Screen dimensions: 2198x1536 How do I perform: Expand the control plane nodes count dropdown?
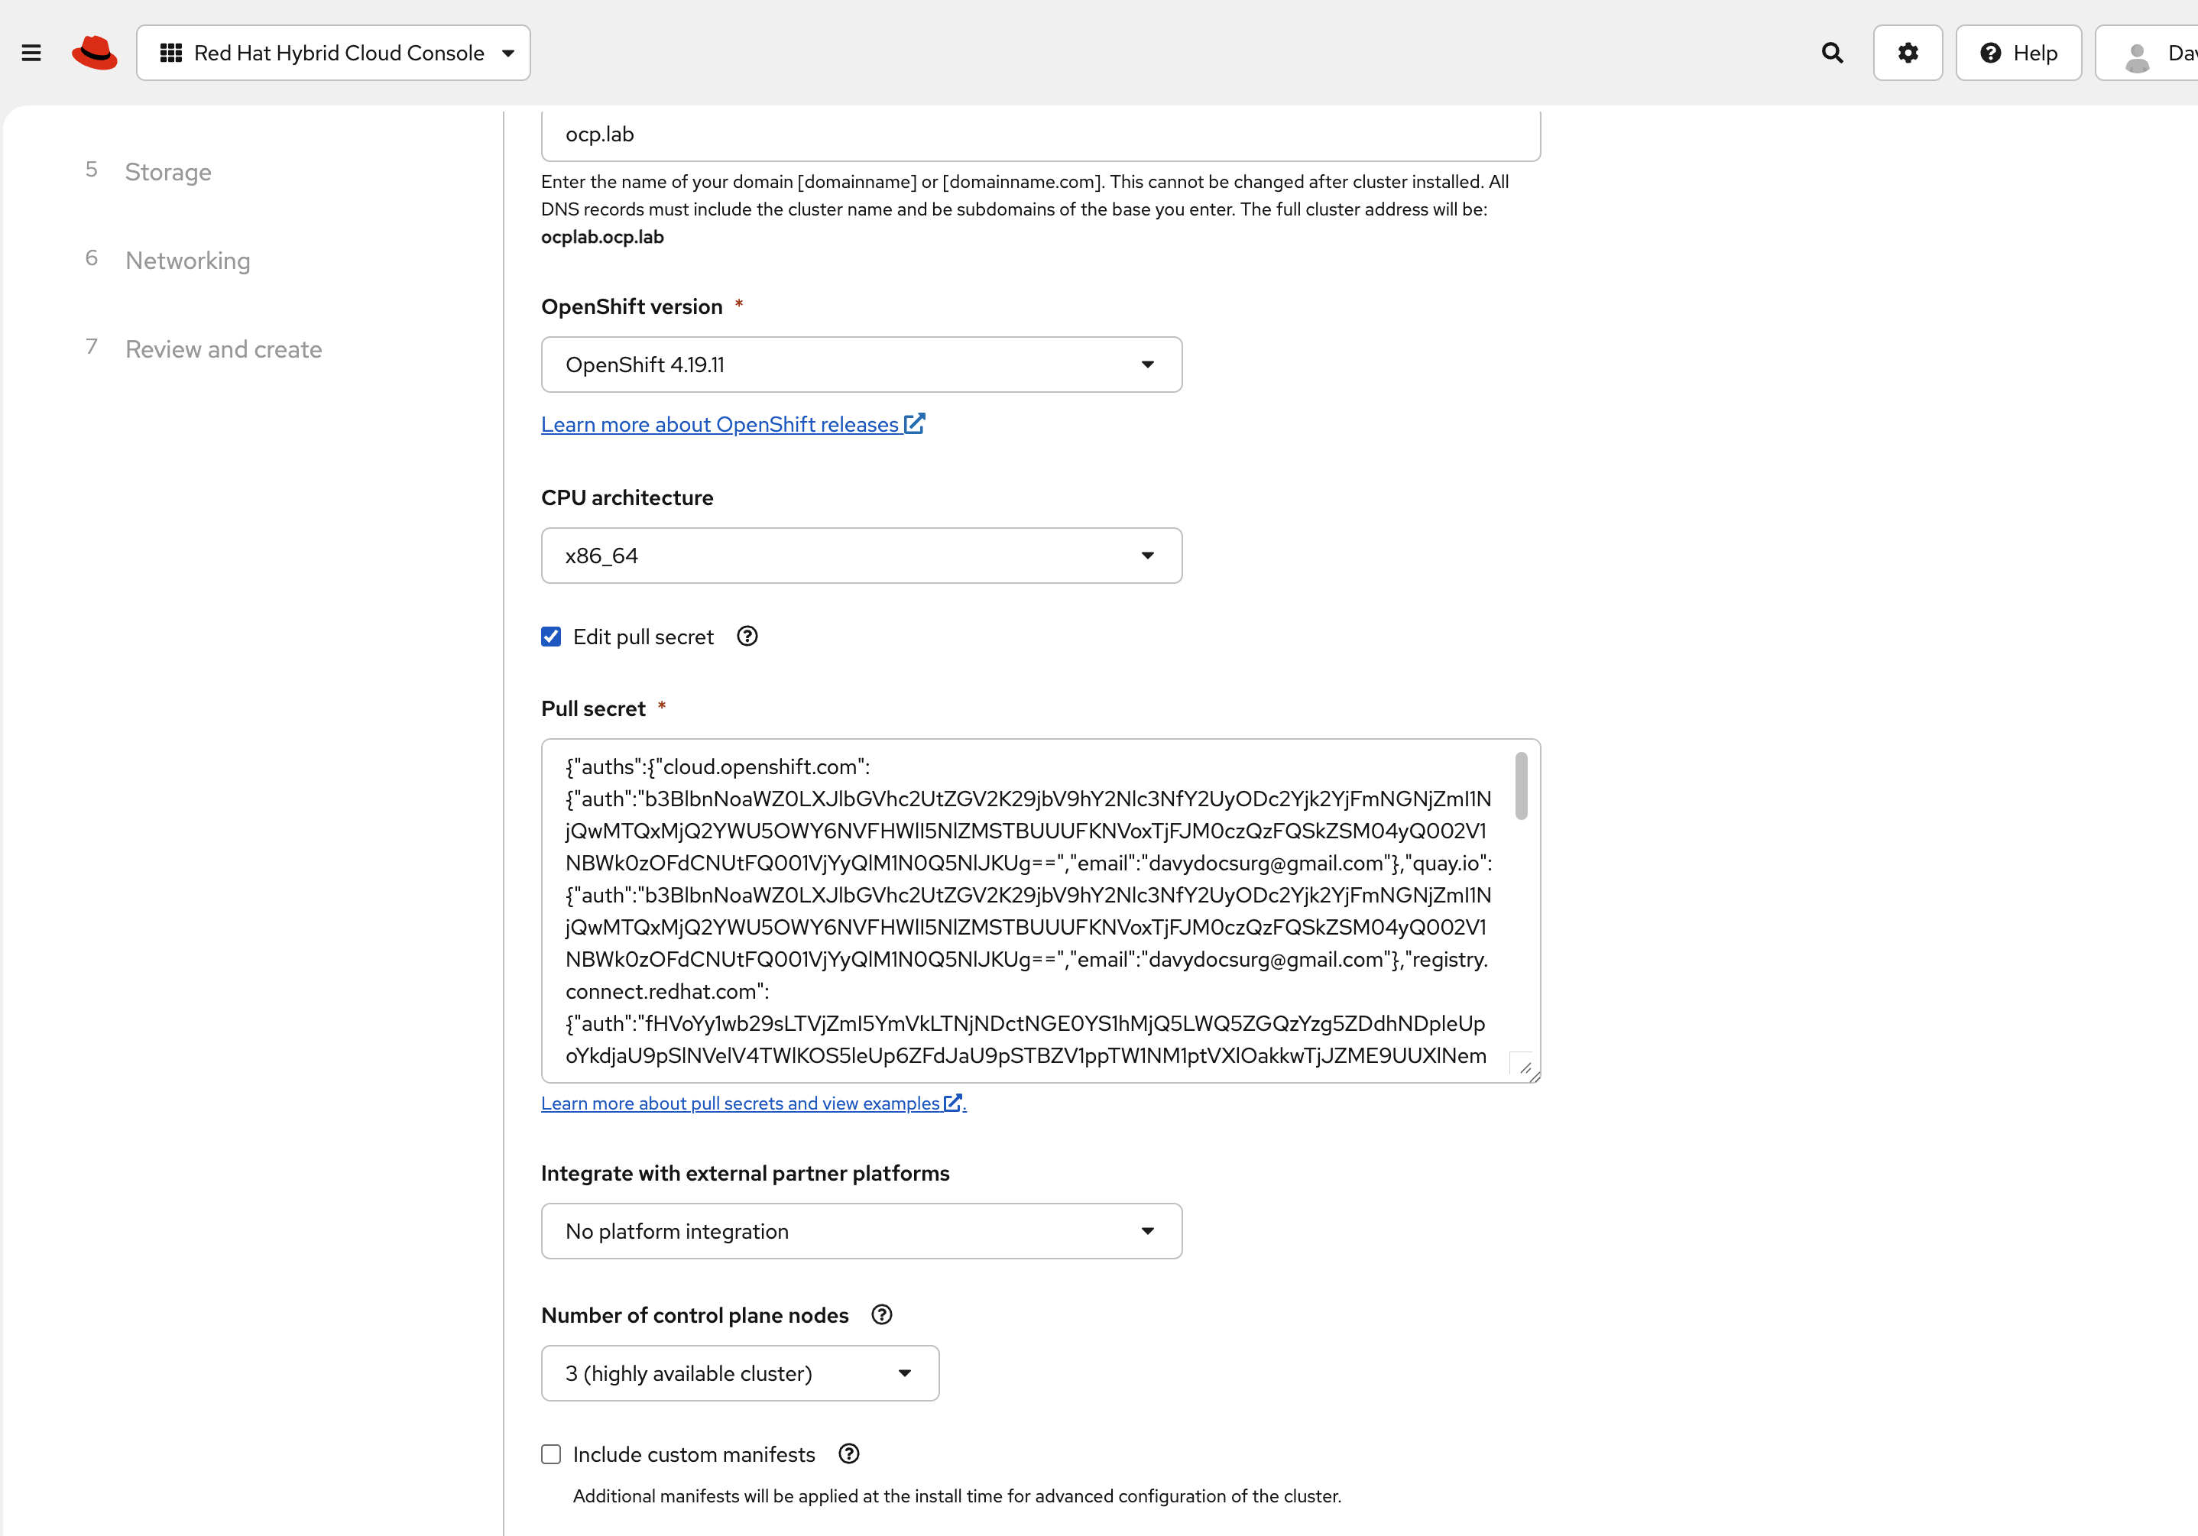[739, 1373]
